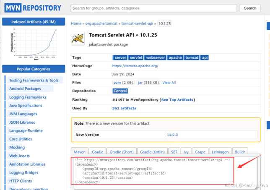Click the MVN Repository logo
Screen dimensions: 270x190
(33, 8)
